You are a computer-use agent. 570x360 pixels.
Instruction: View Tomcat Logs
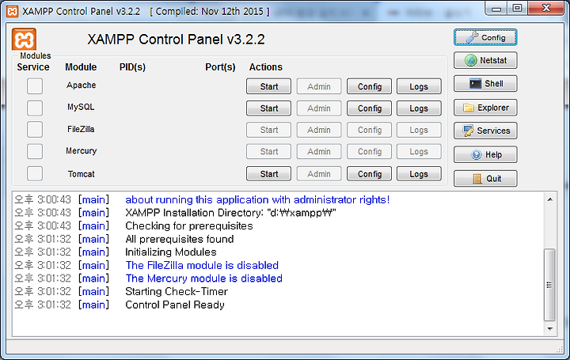(x=419, y=174)
